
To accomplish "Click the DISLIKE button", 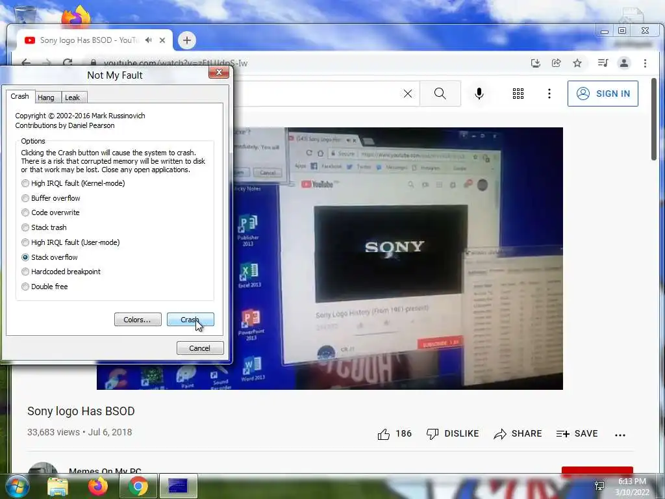I will [453, 433].
